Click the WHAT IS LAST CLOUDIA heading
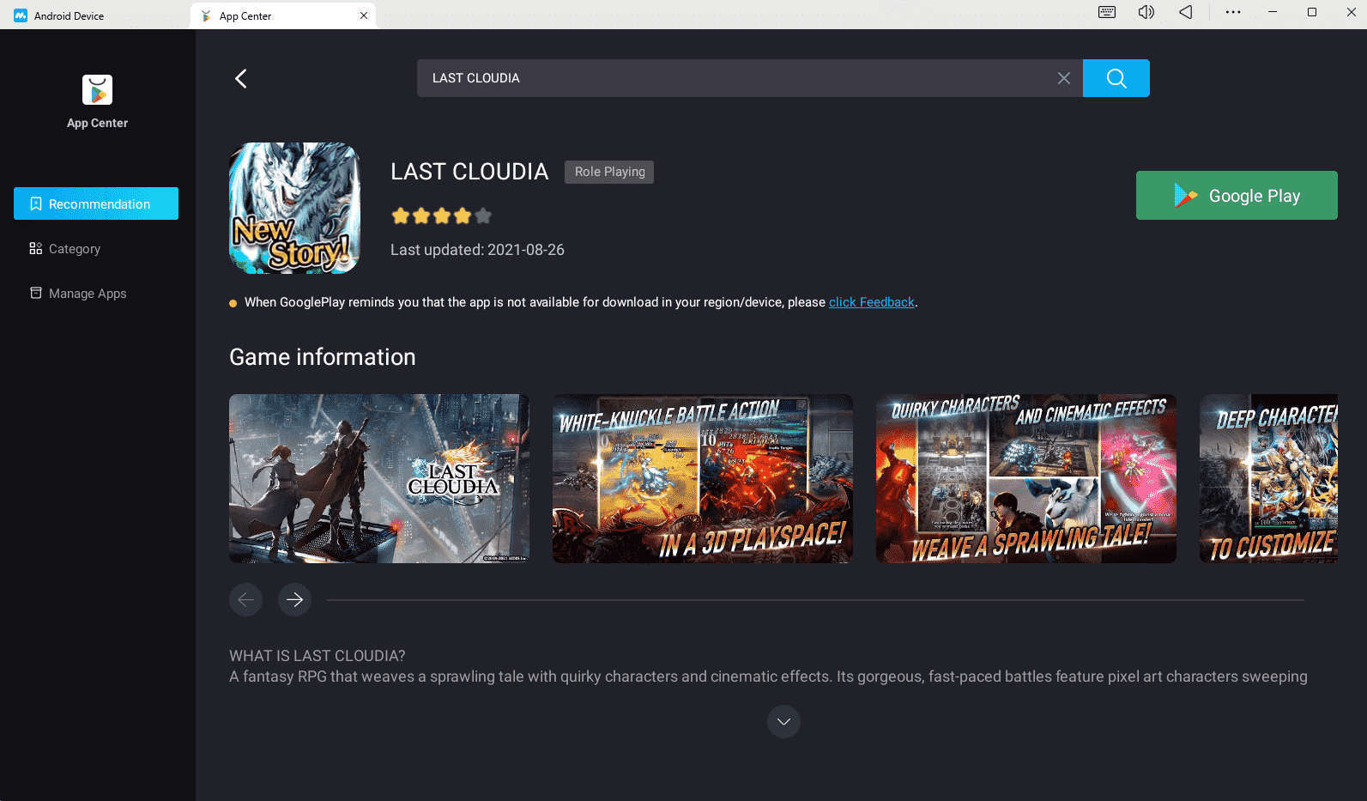 pos(317,656)
